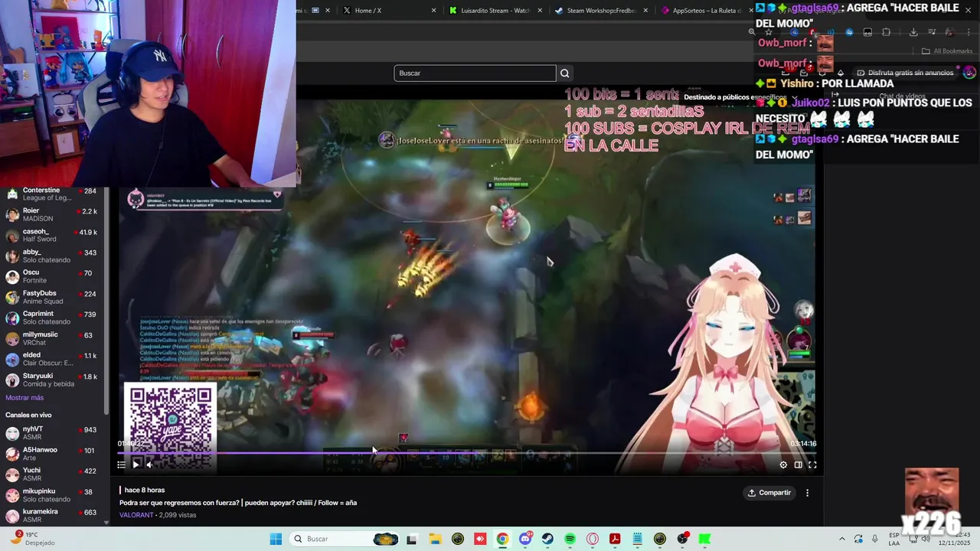Open All Bookmarks folder
This screenshot has width=980, height=551.
point(947,51)
